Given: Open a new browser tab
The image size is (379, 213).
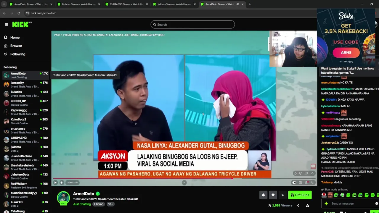Looking at the screenshot, I should tap(250, 4).
